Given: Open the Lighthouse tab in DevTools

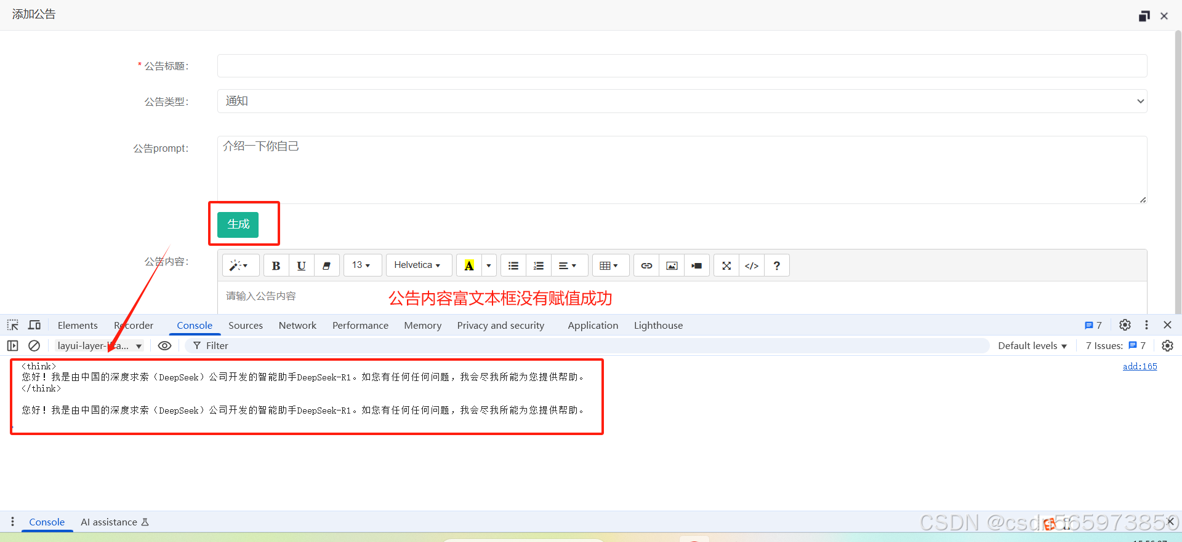Looking at the screenshot, I should 658,325.
